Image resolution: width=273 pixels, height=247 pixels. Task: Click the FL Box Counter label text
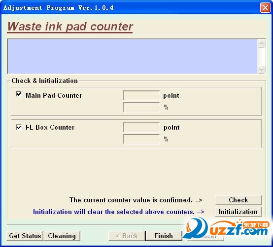click(x=50, y=127)
